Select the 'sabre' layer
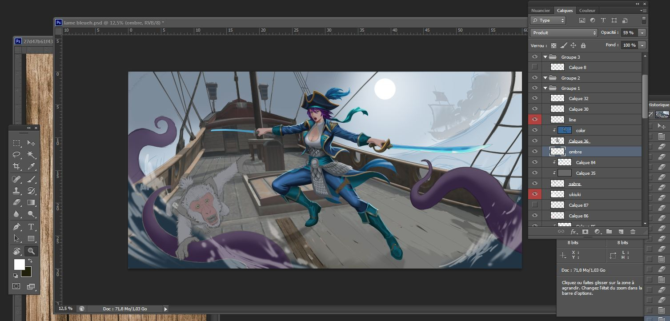The width and height of the screenshot is (670, 321). point(575,184)
